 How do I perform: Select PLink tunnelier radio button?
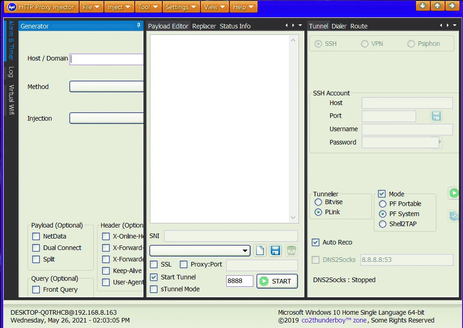[x=318, y=212]
